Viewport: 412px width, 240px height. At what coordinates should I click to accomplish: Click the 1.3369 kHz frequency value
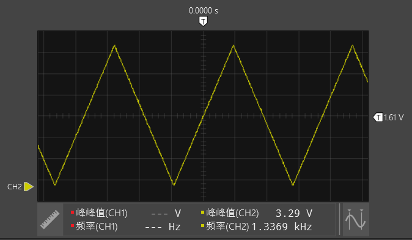point(282,227)
